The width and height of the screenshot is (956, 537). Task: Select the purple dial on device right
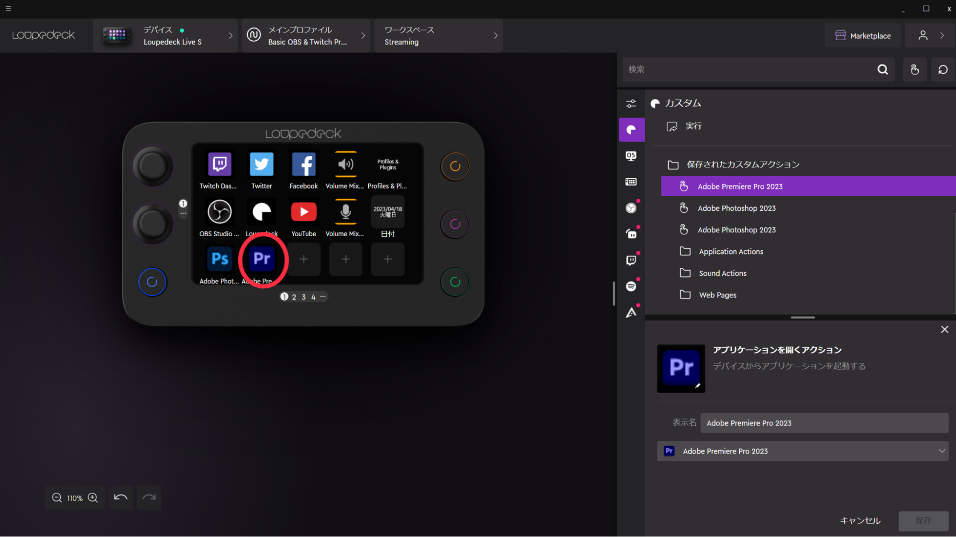455,224
